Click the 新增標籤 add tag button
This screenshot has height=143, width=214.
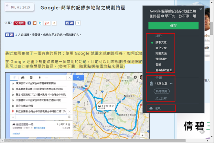[x=162, y=91]
